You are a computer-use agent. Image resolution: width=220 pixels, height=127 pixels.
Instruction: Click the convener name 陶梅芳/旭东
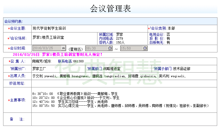42,61
